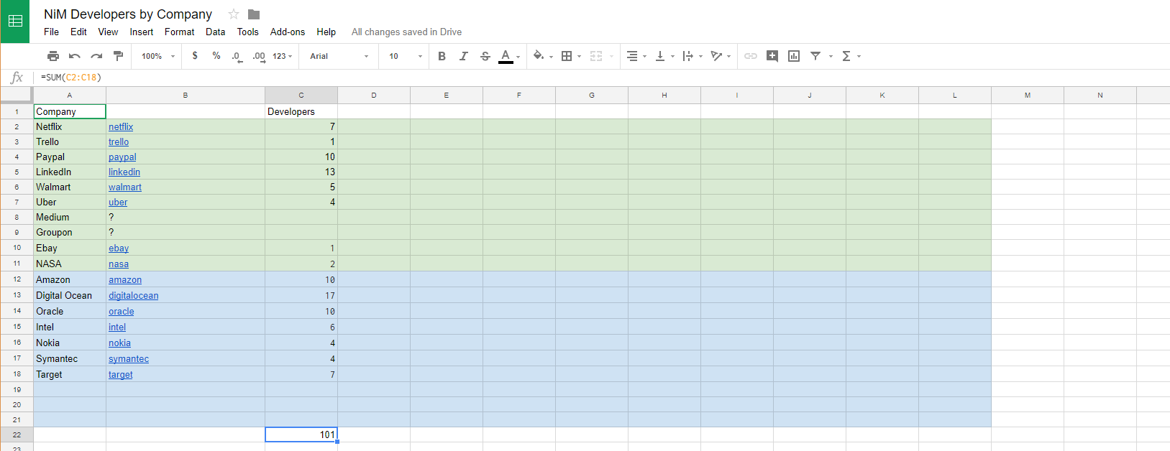This screenshot has height=451, width=1170.
Task: Select the LinkedIn company cell
Action: coord(70,172)
